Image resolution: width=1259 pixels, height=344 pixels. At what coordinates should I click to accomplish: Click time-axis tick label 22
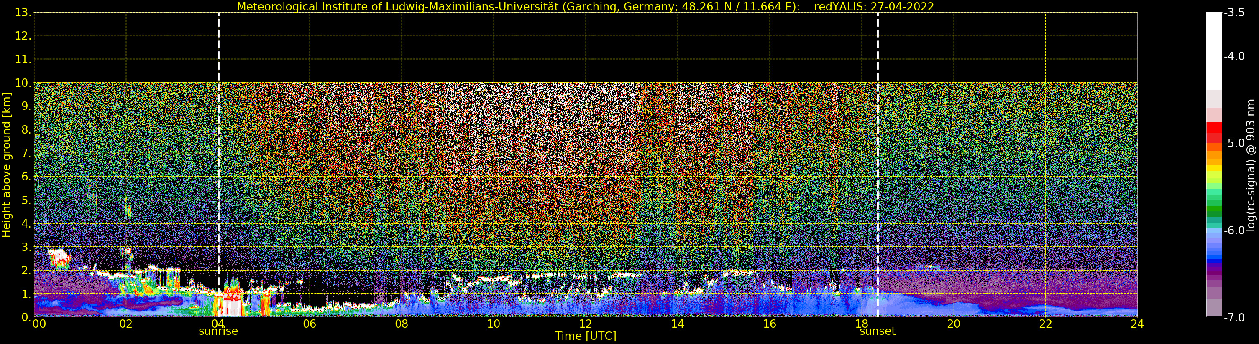point(1045,324)
